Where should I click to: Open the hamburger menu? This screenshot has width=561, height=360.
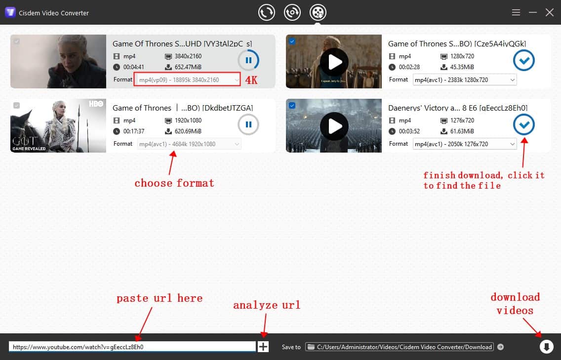click(x=516, y=12)
